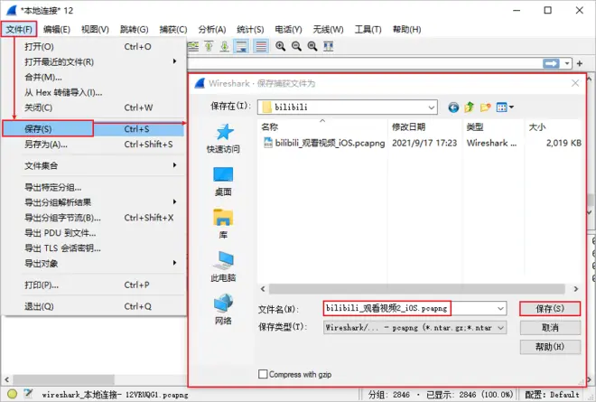This screenshot has height=402, width=596.
Task: Expand the 保存在 bilibili folder dropdown
Action: point(432,108)
